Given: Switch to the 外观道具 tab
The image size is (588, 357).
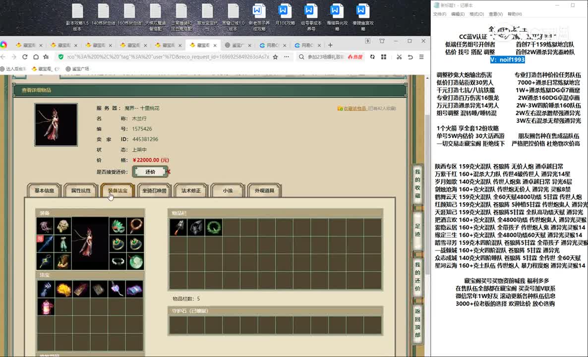Looking at the screenshot, I should [264, 190].
